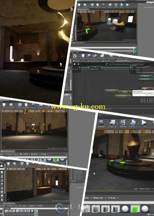Select green cube asset in bottom-right content browser
The width and height of the screenshot is (154, 216).
[x=135, y=209]
